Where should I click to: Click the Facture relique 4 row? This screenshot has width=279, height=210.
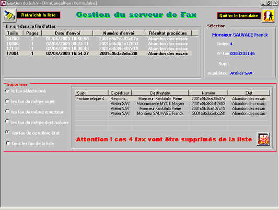172,98
